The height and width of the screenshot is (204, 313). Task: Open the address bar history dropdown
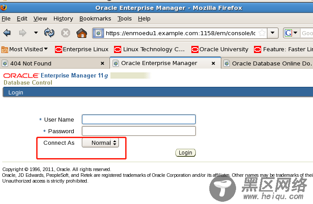click(x=272, y=33)
